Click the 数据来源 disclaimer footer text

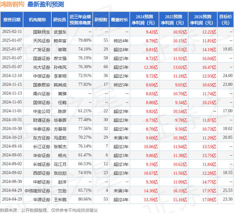pos(49,210)
